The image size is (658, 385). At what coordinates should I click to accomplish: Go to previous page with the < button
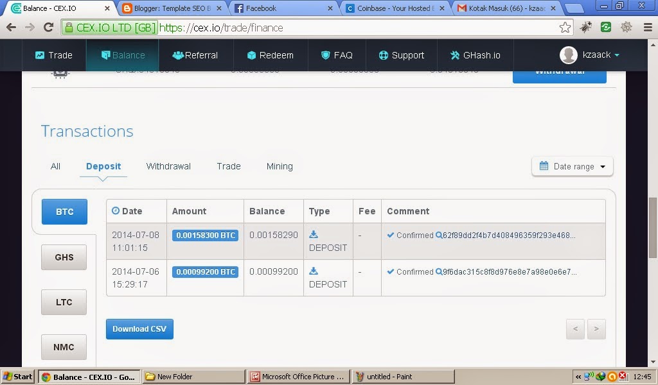click(575, 329)
